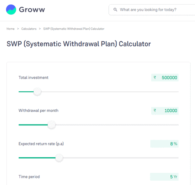Open the Home breadcrumb link

10,29
